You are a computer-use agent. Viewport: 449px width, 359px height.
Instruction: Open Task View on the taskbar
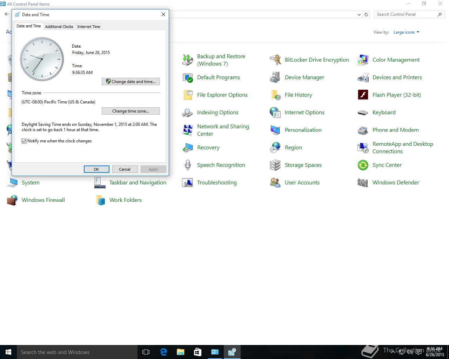[146, 352]
